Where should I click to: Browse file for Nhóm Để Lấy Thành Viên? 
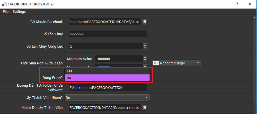coord(144,108)
